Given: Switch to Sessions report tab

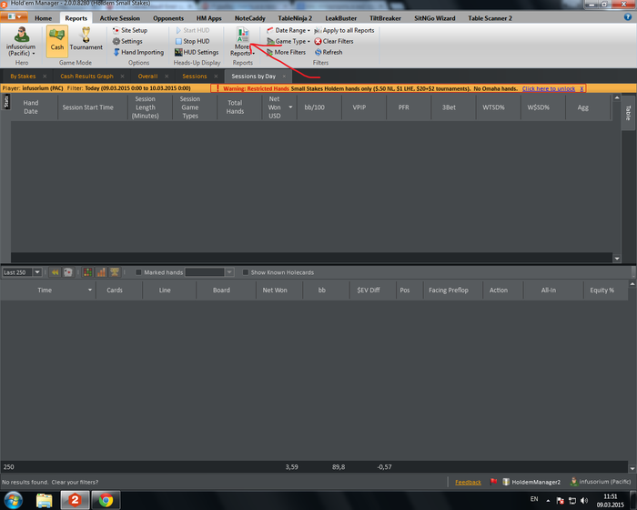Looking at the screenshot, I should click(x=195, y=76).
